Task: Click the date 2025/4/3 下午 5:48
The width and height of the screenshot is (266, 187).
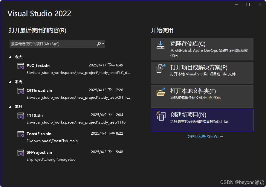Action: pos(107,152)
